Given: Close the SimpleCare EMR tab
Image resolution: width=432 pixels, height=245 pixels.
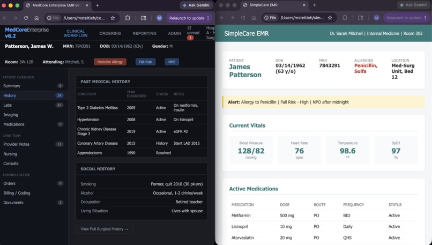Looking at the screenshot, I should point(304,5).
